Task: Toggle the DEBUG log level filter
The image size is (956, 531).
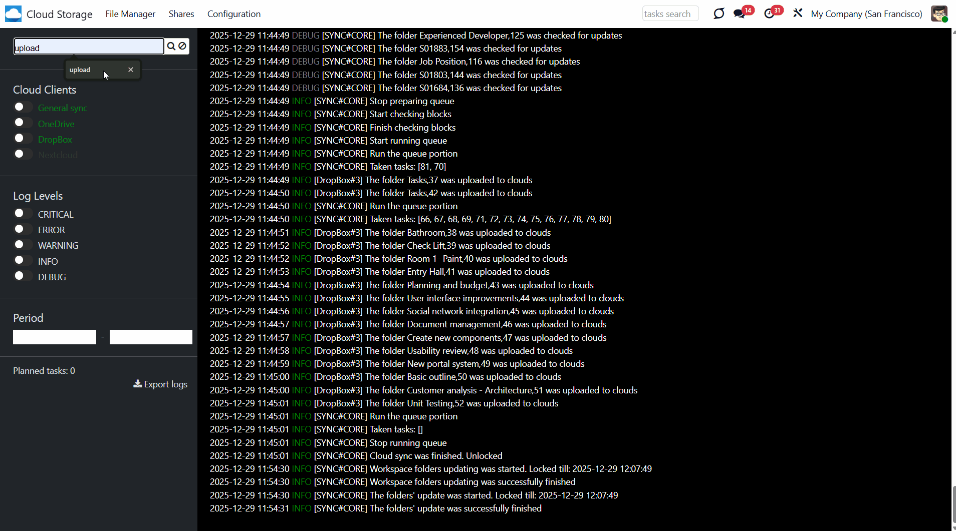Action: coord(23,276)
